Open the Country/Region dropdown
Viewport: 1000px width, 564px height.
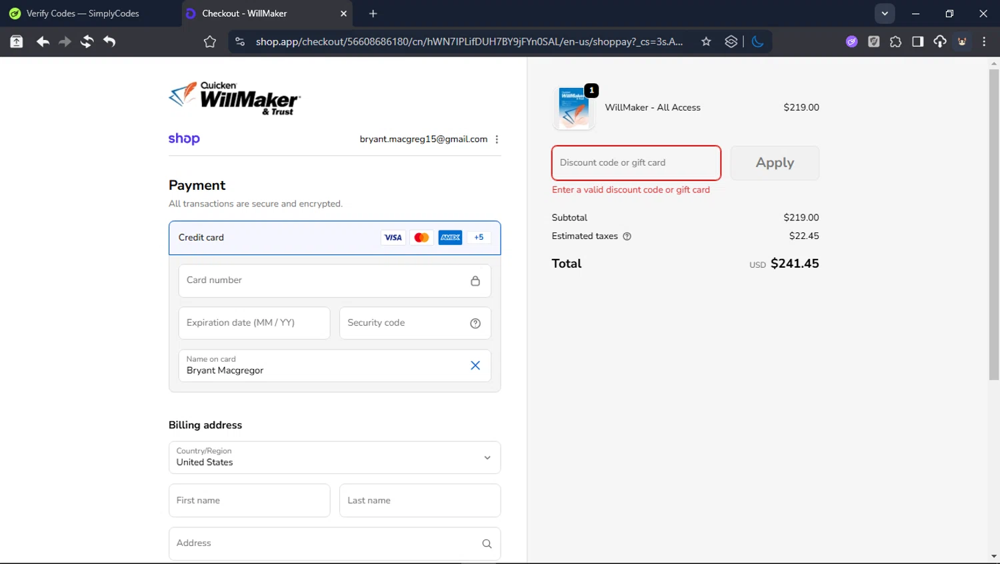pyautogui.click(x=335, y=457)
